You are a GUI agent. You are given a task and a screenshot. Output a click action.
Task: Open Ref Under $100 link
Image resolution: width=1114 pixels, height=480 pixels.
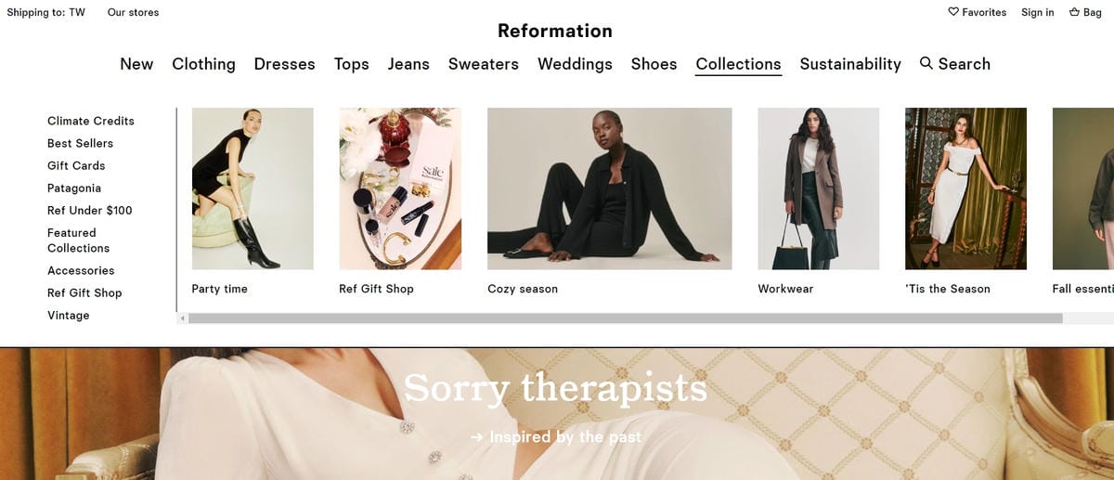coord(90,210)
